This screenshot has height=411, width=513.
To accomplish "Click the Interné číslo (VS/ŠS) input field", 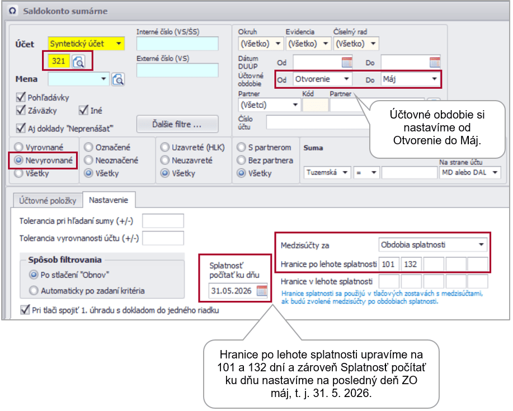I will [177, 43].
